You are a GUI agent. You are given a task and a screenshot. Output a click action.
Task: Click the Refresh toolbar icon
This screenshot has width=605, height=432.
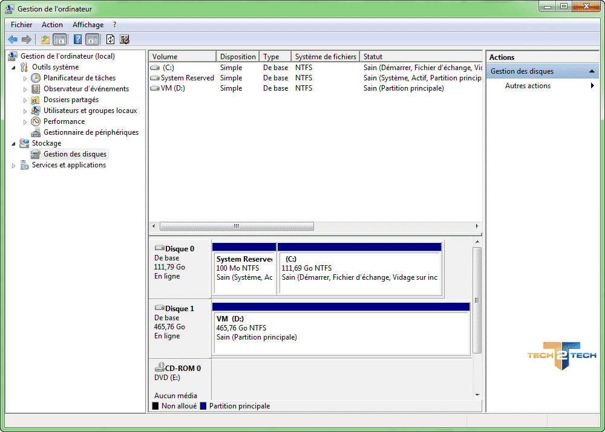coord(110,39)
